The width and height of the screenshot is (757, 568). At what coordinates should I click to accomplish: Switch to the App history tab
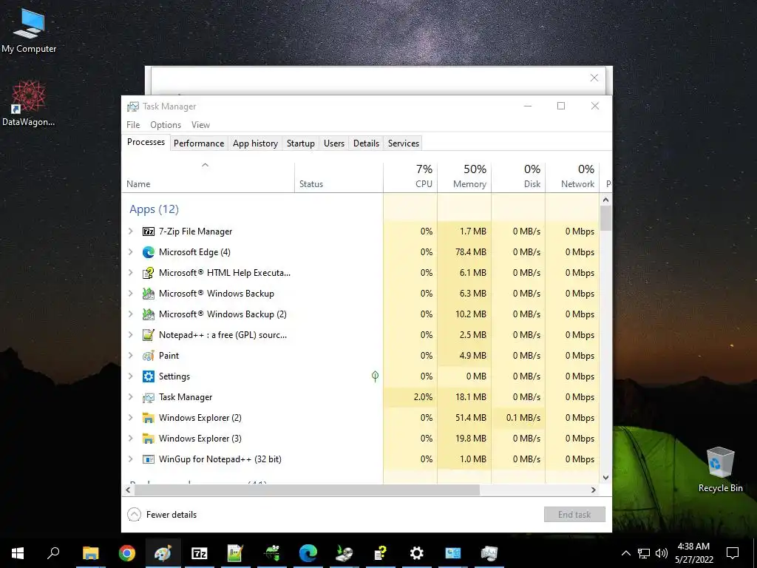[255, 143]
